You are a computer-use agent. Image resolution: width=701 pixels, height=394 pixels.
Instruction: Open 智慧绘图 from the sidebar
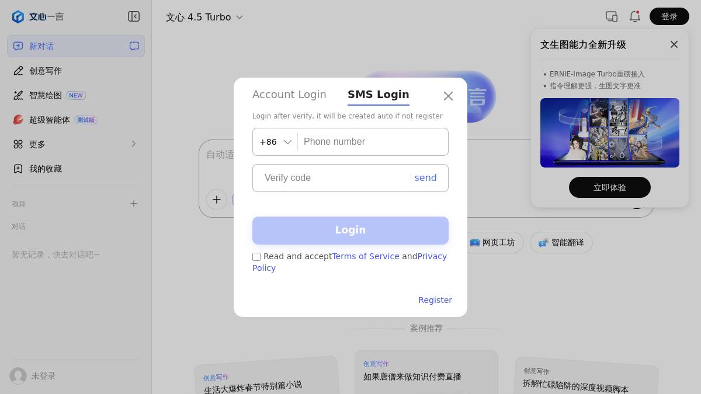pyautogui.click(x=76, y=95)
